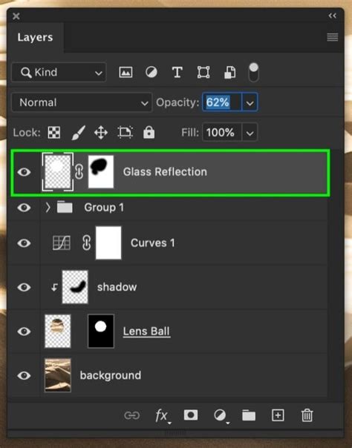The width and height of the screenshot is (352, 448).
Task: Hide the Glass Reflection layer
Action: pyautogui.click(x=24, y=172)
